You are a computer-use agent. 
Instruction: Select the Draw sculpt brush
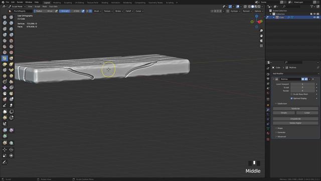coord(5,17)
